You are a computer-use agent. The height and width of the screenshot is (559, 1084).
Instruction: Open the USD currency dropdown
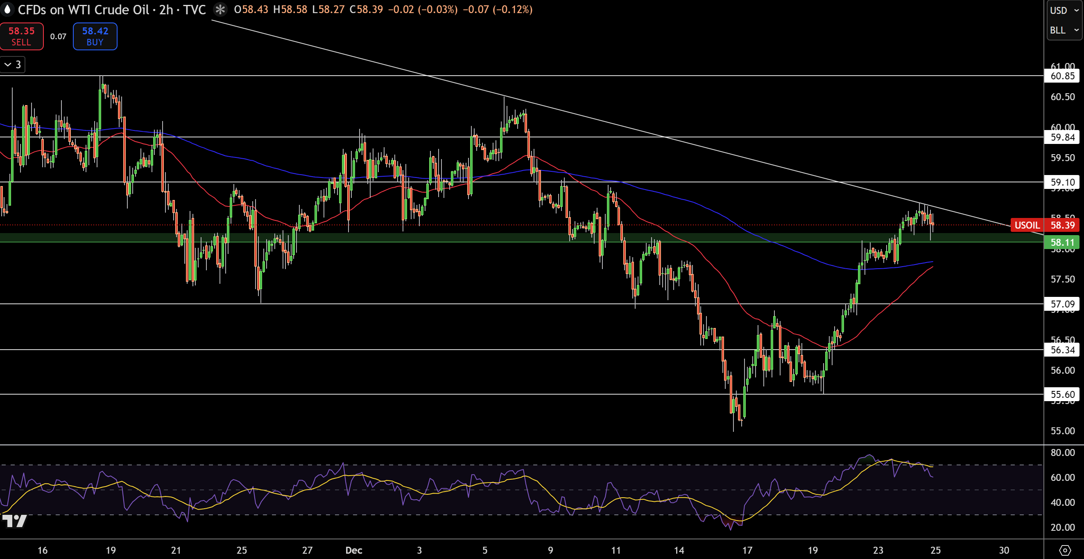pyautogui.click(x=1064, y=10)
